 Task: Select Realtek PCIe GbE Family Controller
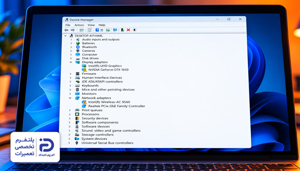tap(117, 106)
